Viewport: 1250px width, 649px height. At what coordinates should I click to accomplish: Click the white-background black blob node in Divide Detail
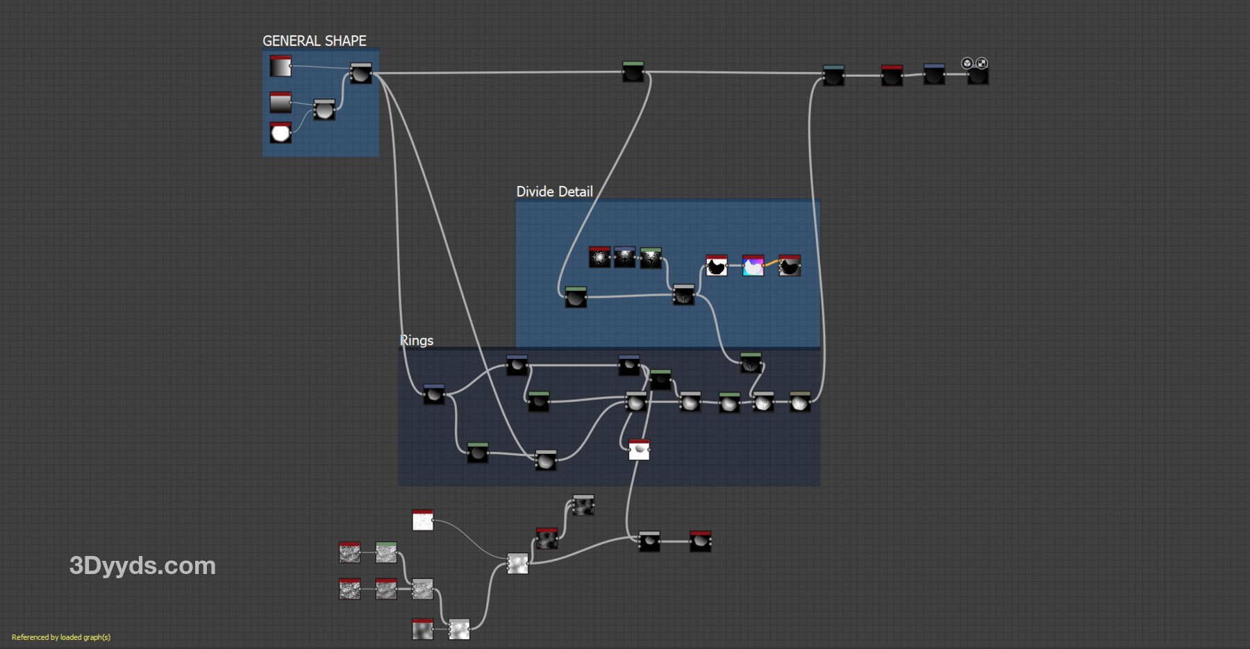716,266
